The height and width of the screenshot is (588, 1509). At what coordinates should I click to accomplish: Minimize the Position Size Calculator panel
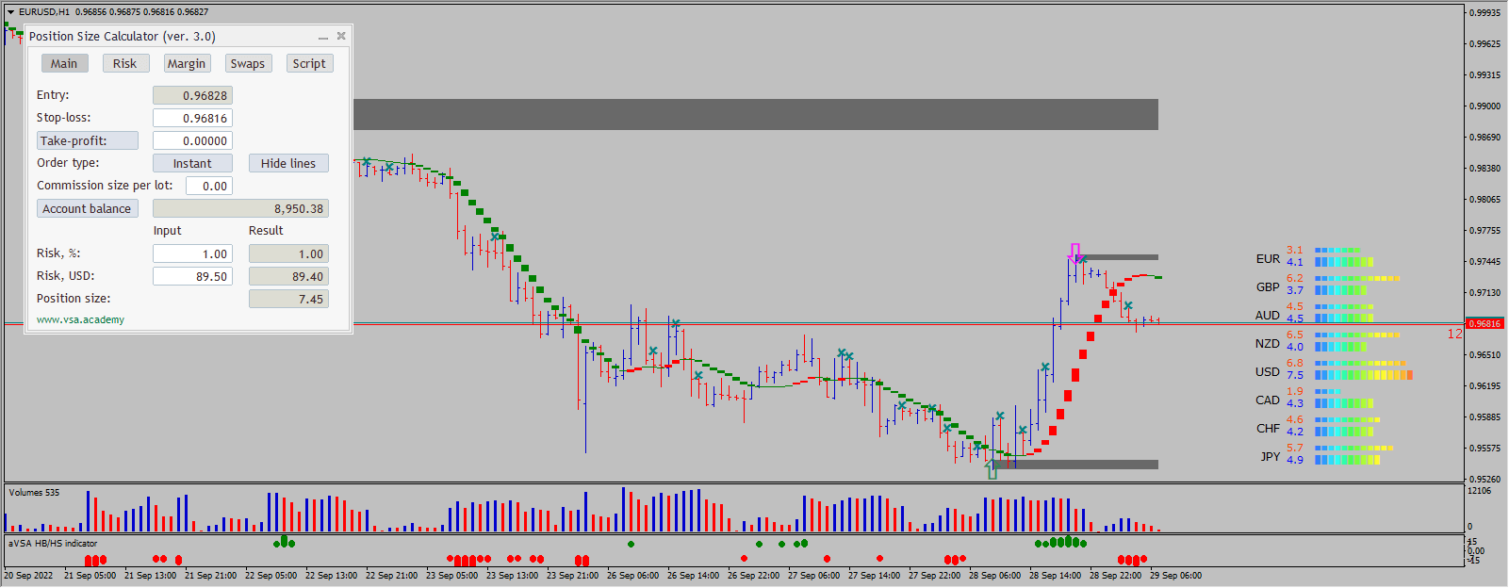[323, 37]
